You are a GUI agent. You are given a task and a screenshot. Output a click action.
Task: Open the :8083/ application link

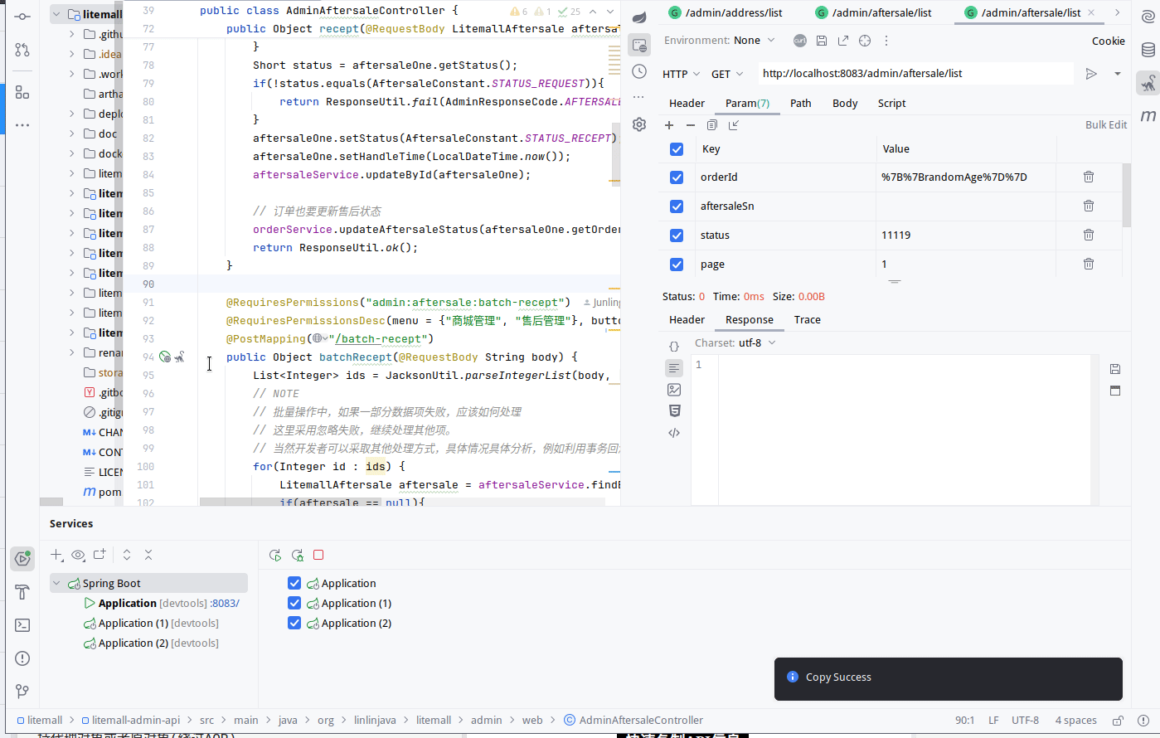[x=225, y=603]
